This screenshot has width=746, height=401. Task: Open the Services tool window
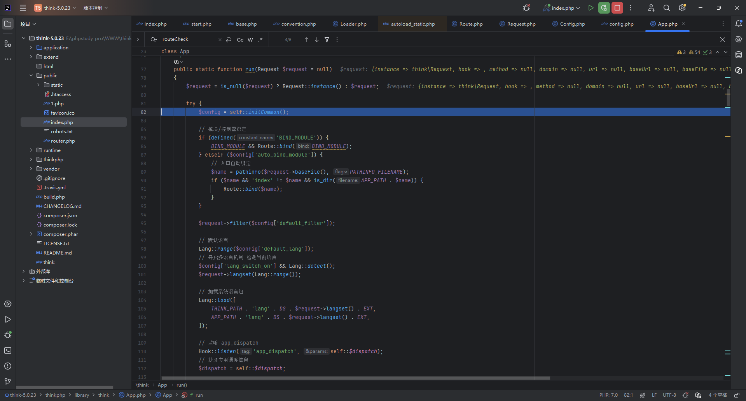pyautogui.click(x=8, y=304)
